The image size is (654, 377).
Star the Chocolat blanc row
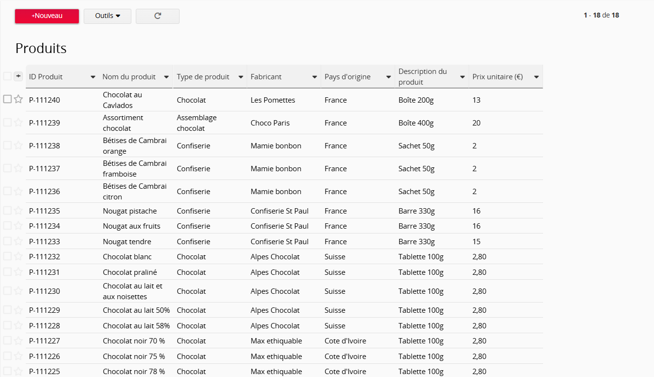point(18,256)
